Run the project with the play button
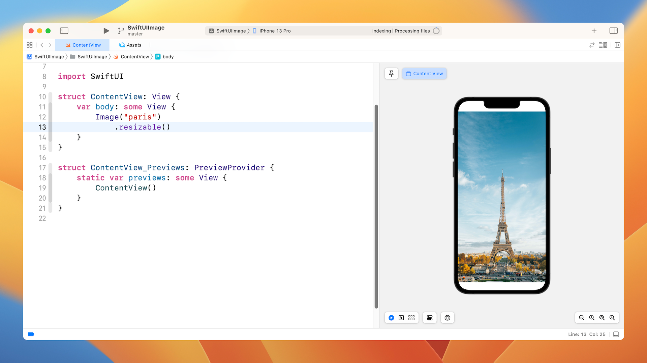The height and width of the screenshot is (363, 647). coord(106,31)
